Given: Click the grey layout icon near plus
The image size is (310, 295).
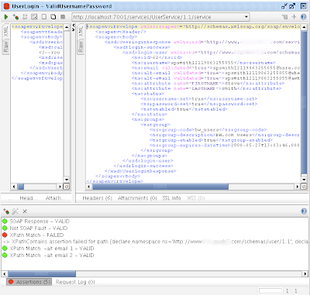Looking at the screenshot, I should tap(285, 17).
